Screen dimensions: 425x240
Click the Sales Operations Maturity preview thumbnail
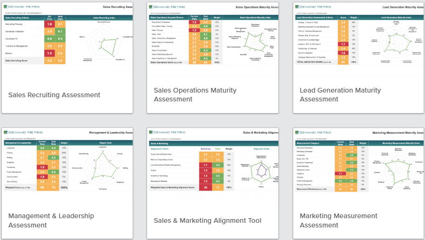213,34
